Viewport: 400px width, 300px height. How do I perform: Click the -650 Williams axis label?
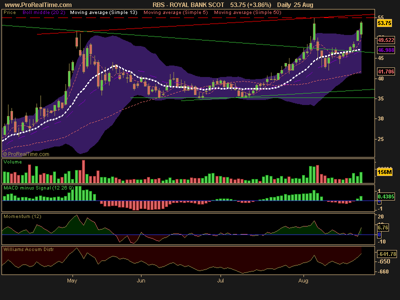pos(384,261)
